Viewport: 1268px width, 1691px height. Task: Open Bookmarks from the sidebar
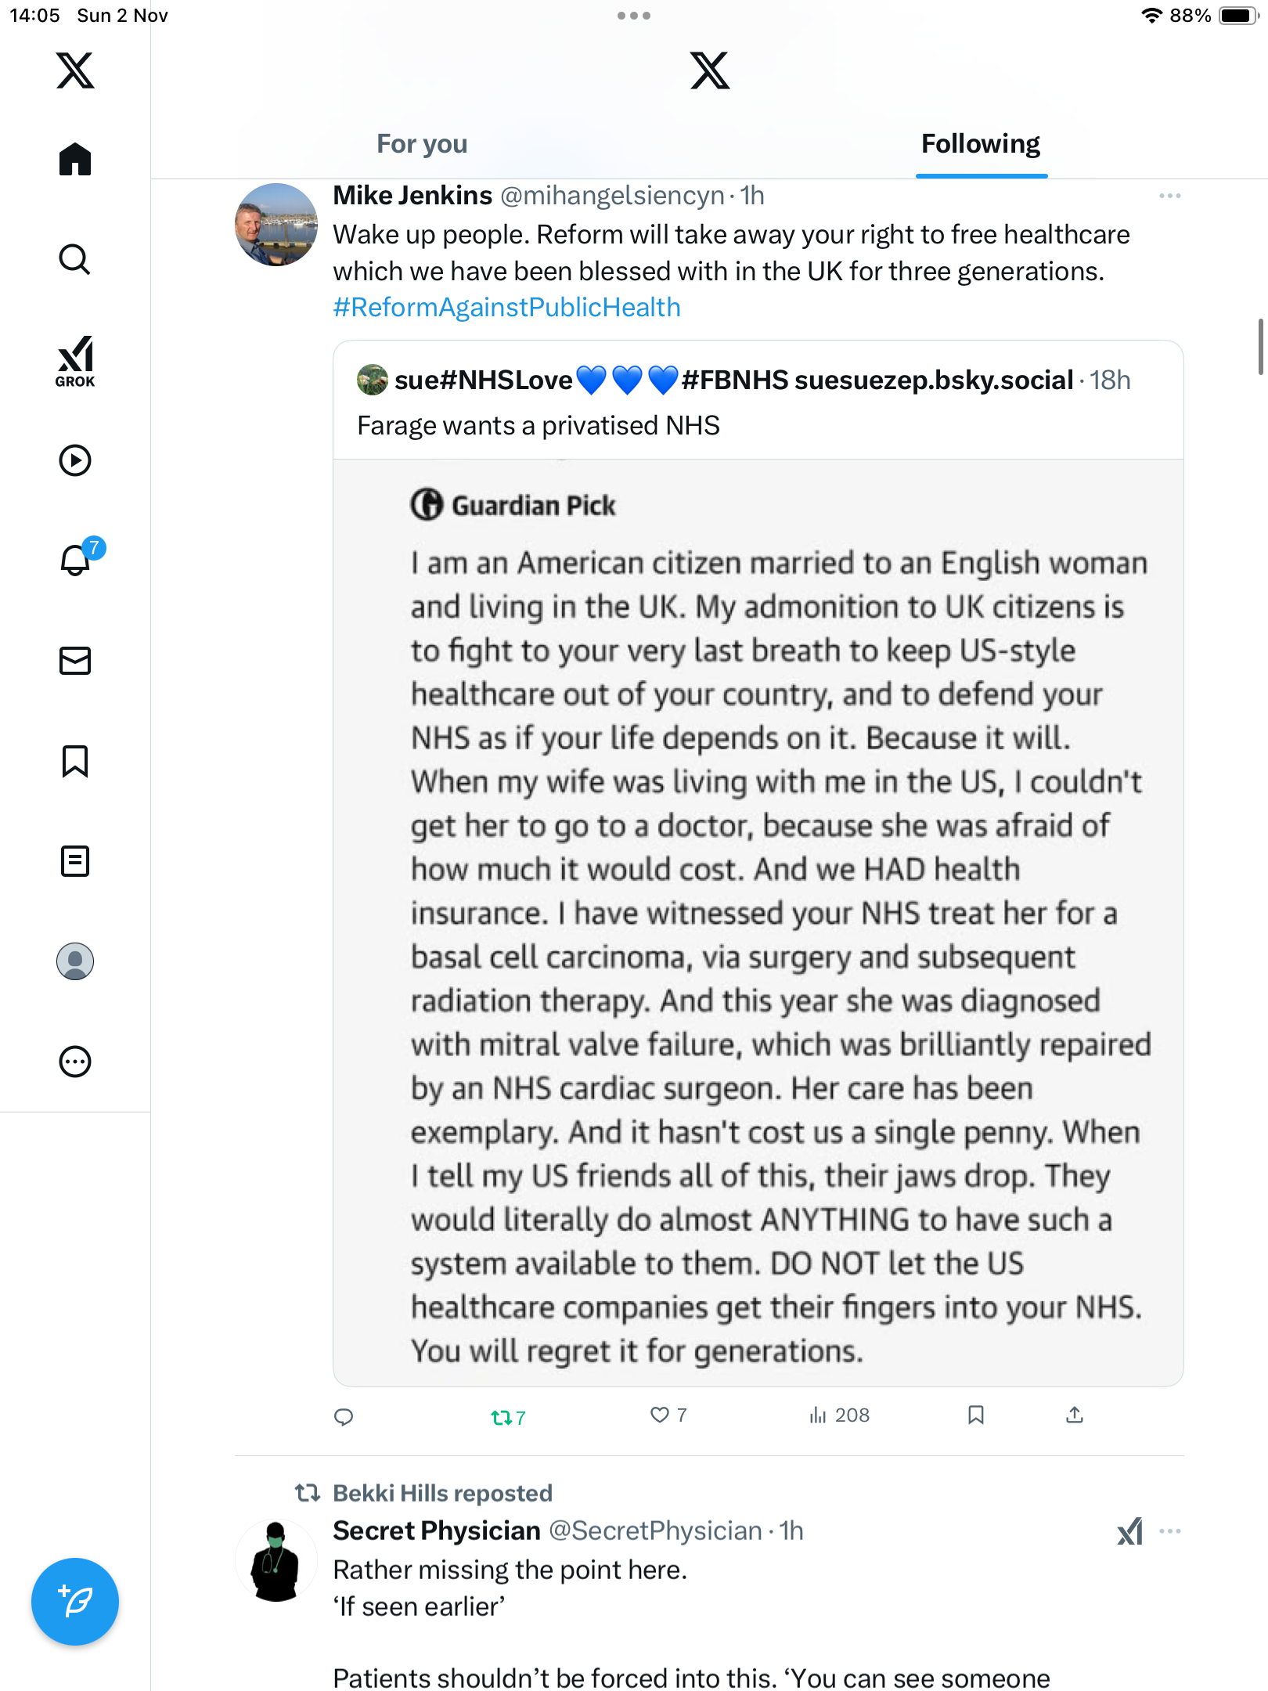point(75,761)
